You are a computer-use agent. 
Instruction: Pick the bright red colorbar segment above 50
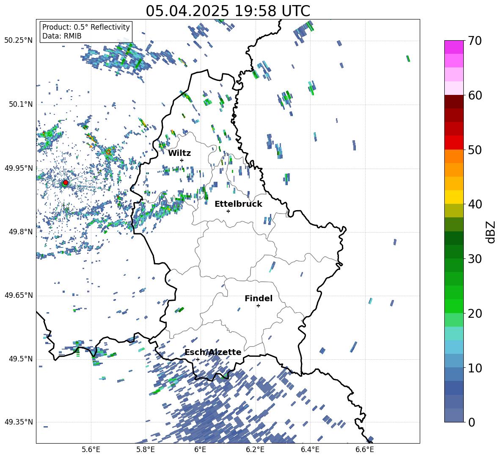[x=454, y=143]
